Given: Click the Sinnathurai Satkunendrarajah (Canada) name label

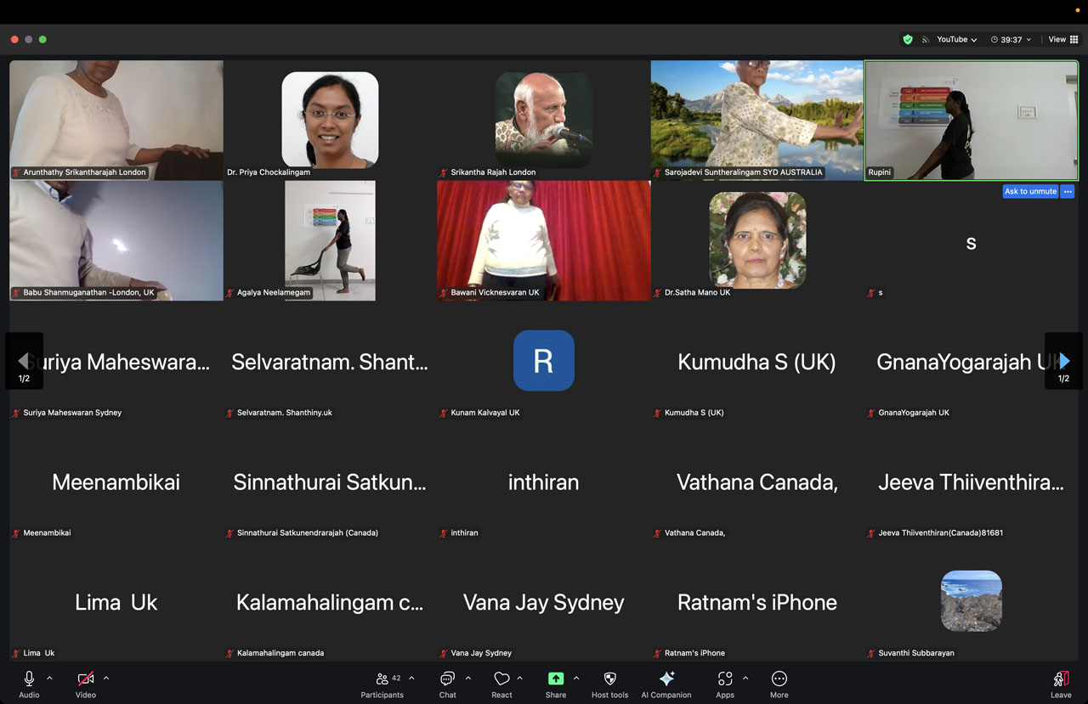Looking at the screenshot, I should pyautogui.click(x=308, y=533).
